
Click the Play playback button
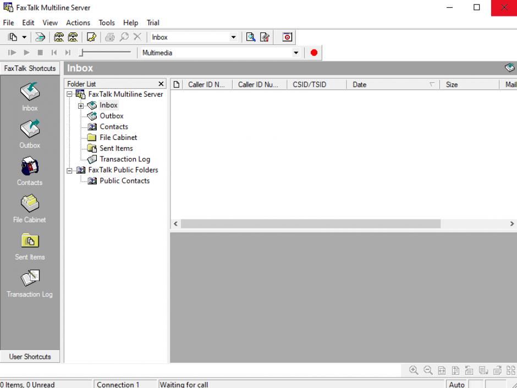tap(27, 53)
